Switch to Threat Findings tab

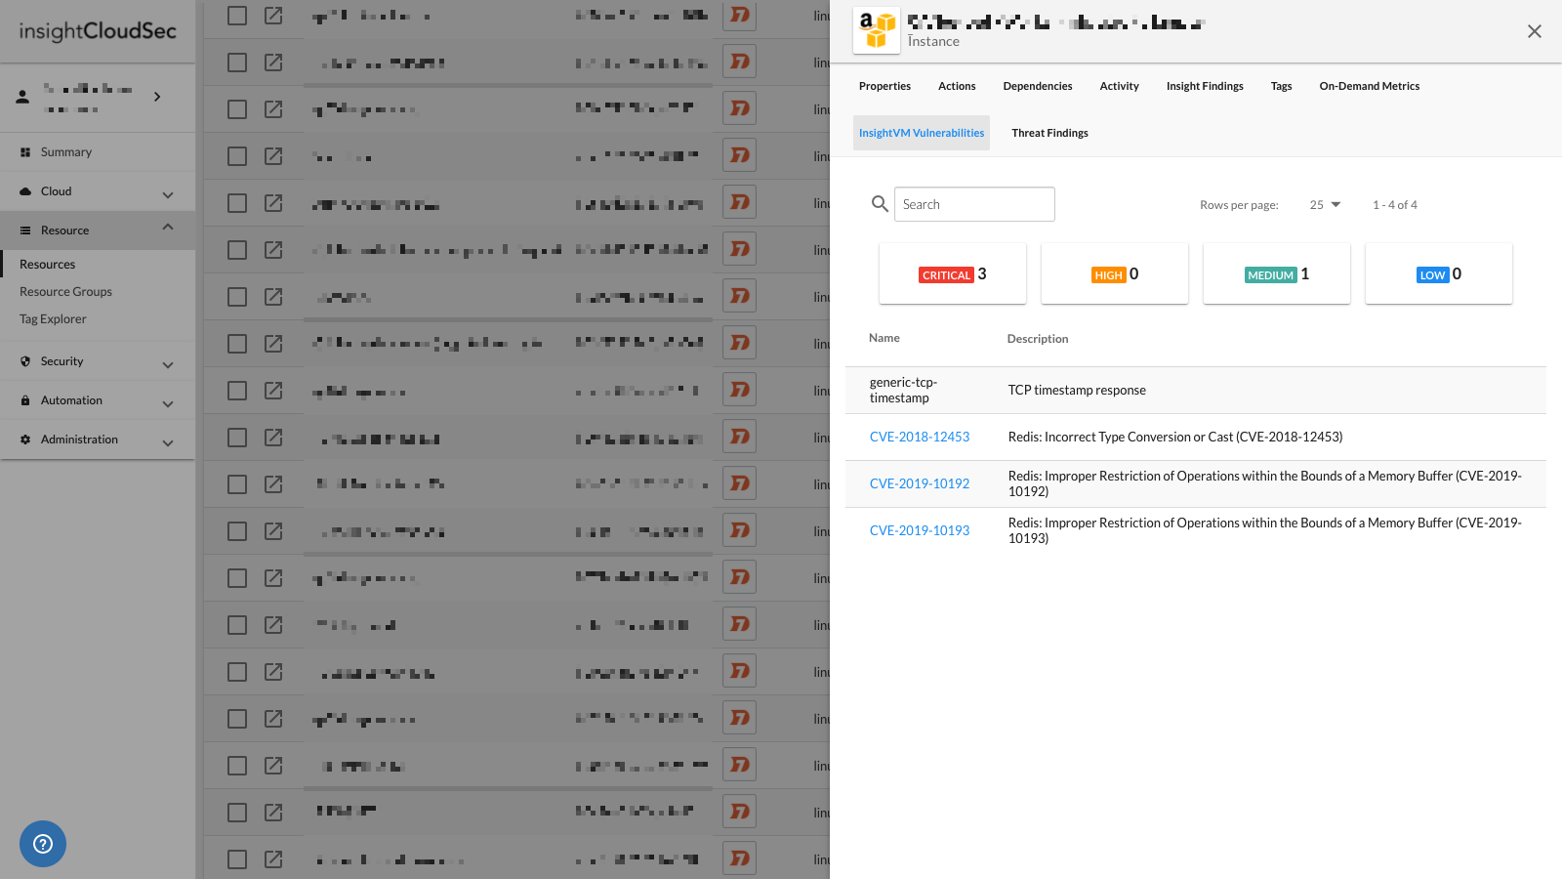(x=1049, y=133)
